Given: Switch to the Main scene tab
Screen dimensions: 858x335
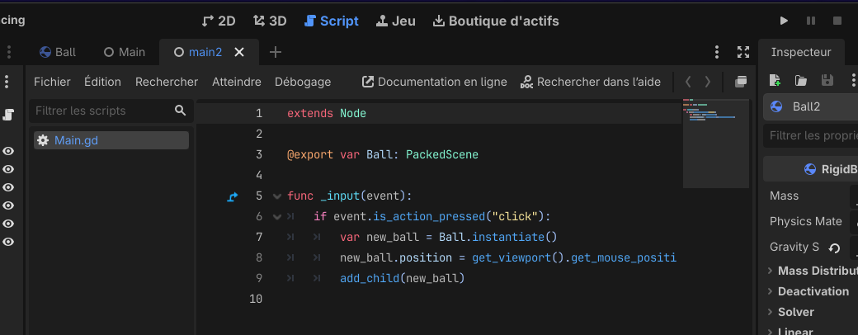Looking at the screenshot, I should [125, 52].
